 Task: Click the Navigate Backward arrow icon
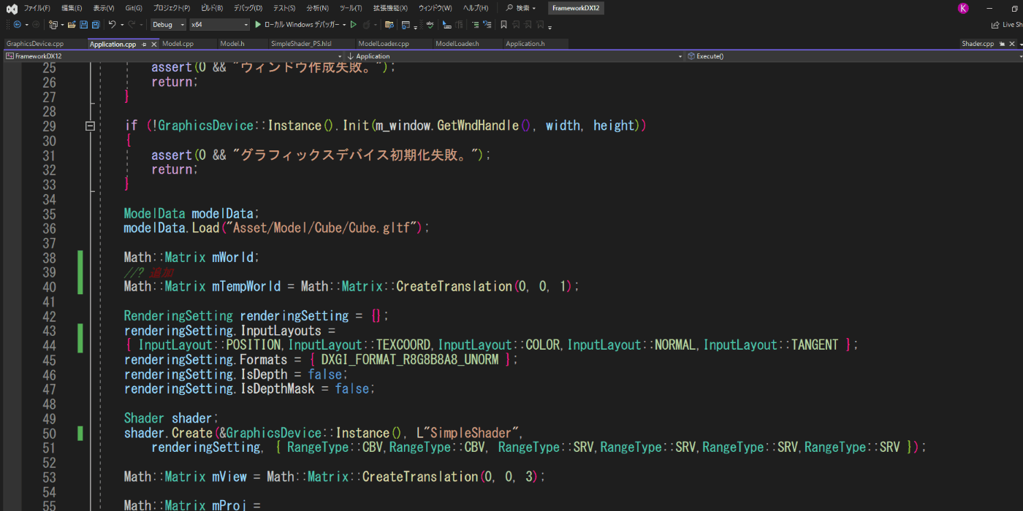(x=17, y=25)
